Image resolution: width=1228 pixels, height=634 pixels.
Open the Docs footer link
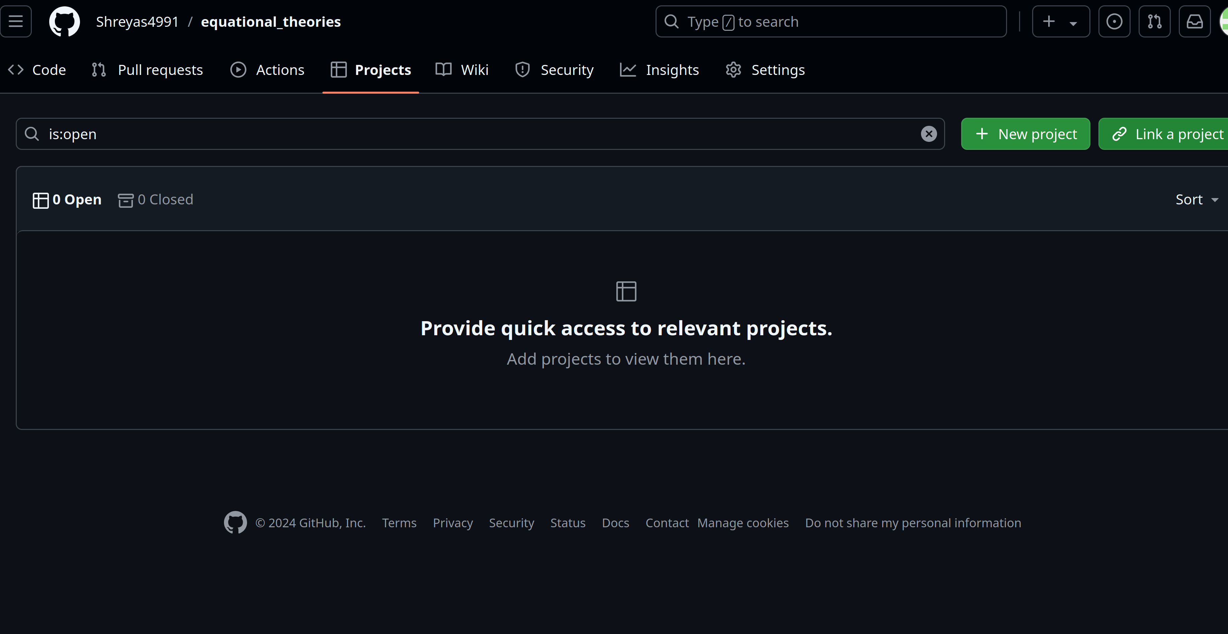click(615, 523)
